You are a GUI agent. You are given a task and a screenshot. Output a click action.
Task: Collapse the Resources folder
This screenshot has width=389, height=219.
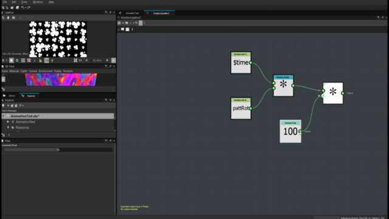coord(8,127)
